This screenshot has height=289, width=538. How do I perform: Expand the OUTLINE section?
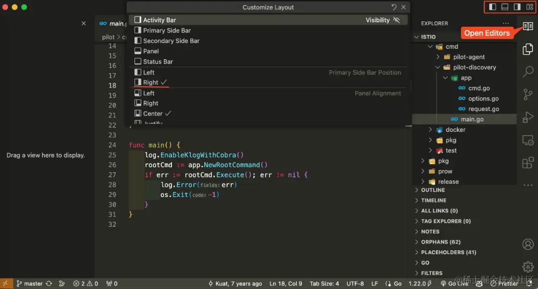(464, 190)
